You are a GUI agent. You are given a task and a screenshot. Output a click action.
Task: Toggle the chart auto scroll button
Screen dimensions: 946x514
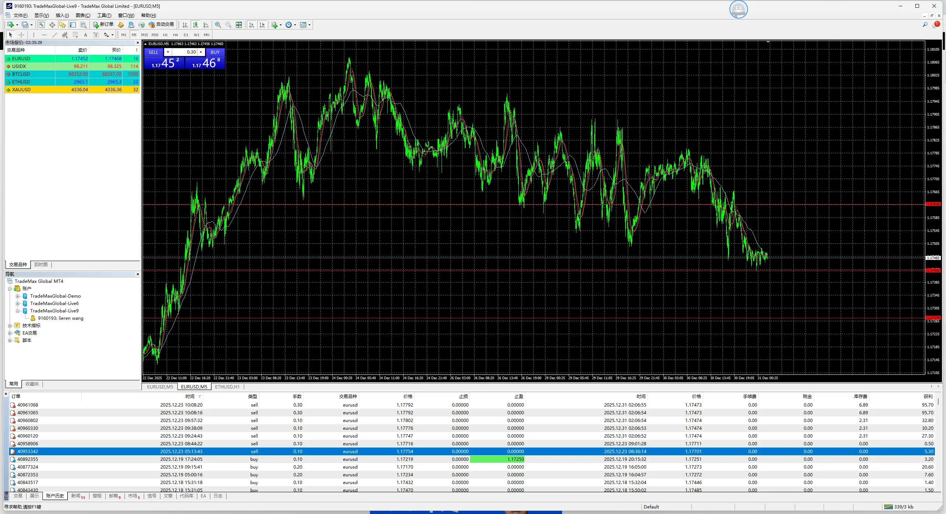point(252,25)
